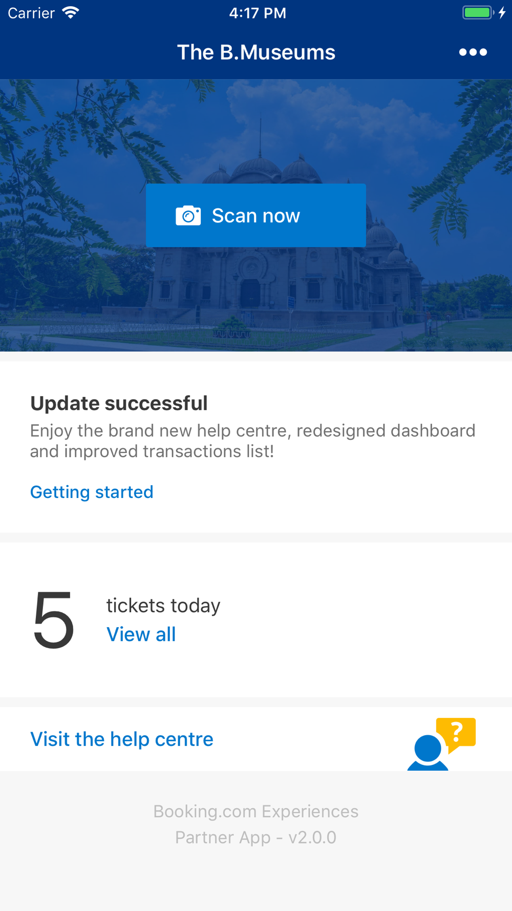Open the three-dot more options menu
Image resolution: width=512 pixels, height=911 pixels.
(473, 52)
